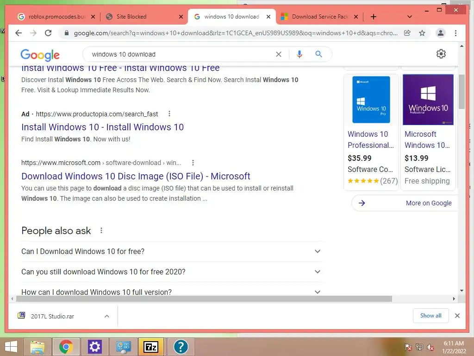Open Microsoft Windows 10 $13.99 product
Image resolution: width=474 pixels, height=356 pixels.
427,140
